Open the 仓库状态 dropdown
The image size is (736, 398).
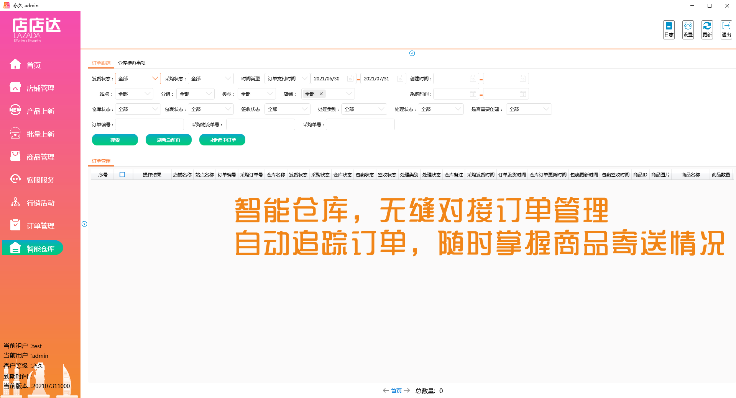[x=138, y=109]
